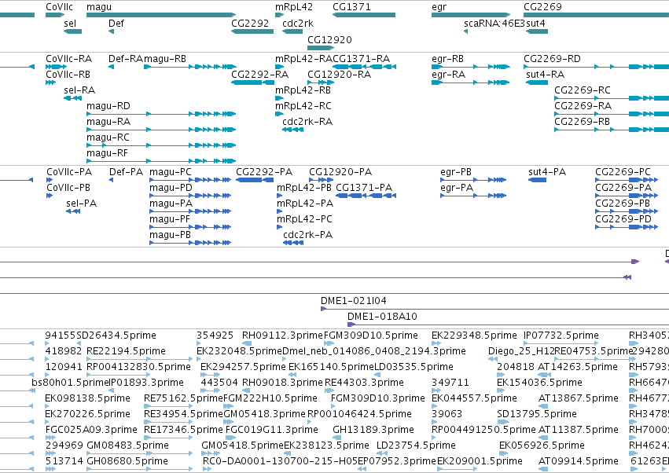This screenshot has width=669, height=473.
Task: Select transcript CG2269-RA
Action: tap(583, 106)
